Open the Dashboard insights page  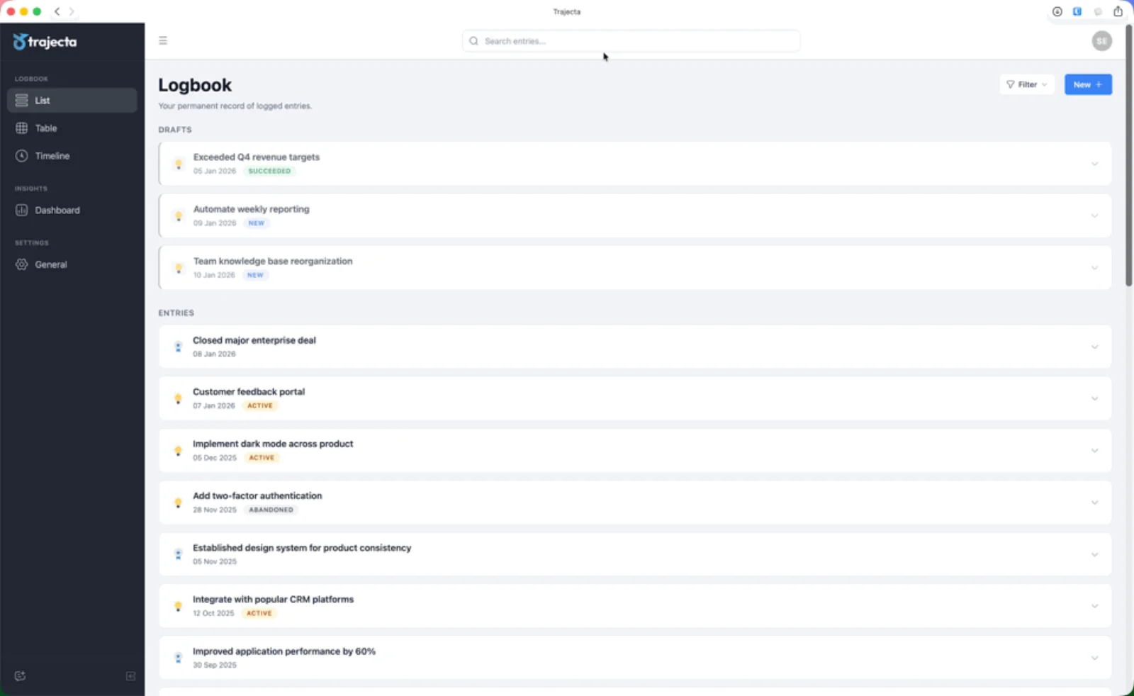(57, 211)
